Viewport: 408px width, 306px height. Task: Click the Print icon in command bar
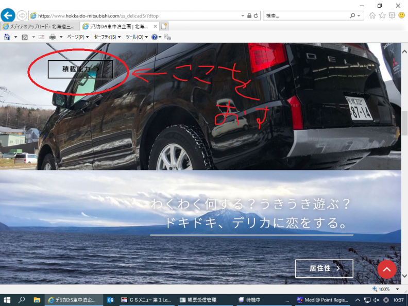pos(53,37)
